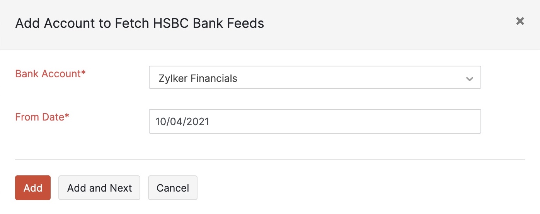Dismiss the dialog with the X icon
This screenshot has width=540, height=214.
pos(520,21)
